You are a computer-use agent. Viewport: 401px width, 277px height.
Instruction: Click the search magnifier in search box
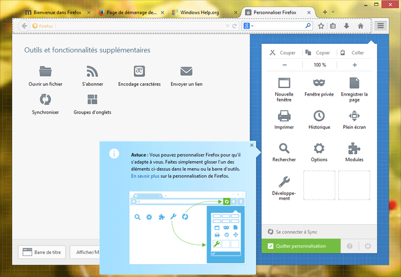pos(308,26)
